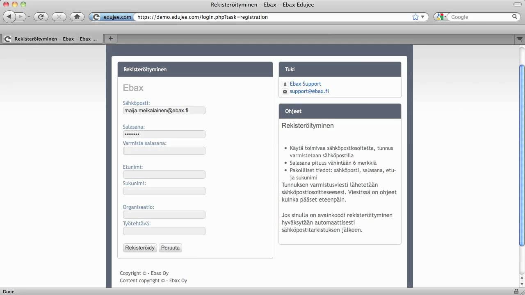The height and width of the screenshot is (295, 525).
Task: Click the Ohjeet panel header
Action: pyautogui.click(x=340, y=111)
